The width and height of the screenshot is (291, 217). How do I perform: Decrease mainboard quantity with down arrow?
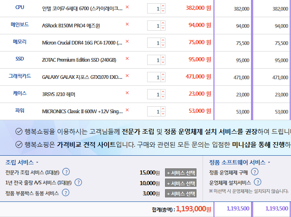click(163, 28)
